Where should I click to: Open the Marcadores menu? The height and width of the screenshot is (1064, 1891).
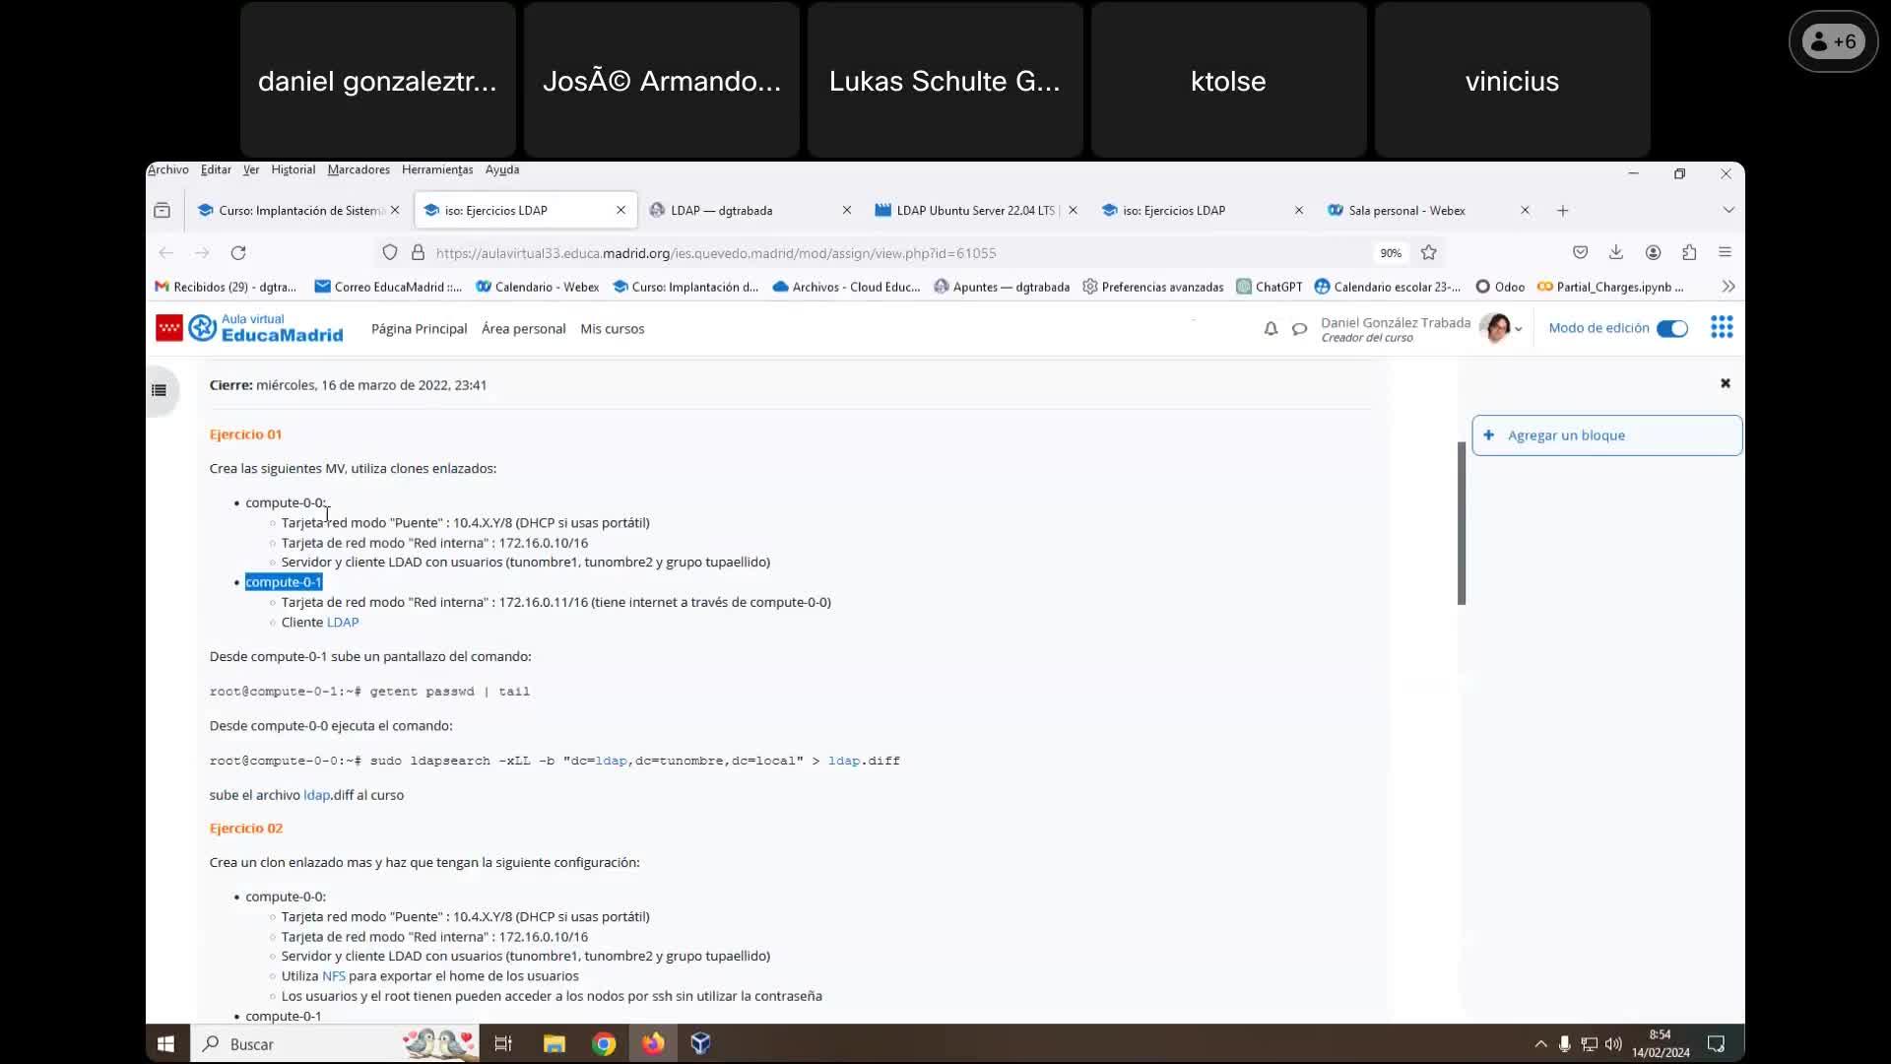pyautogui.click(x=358, y=169)
